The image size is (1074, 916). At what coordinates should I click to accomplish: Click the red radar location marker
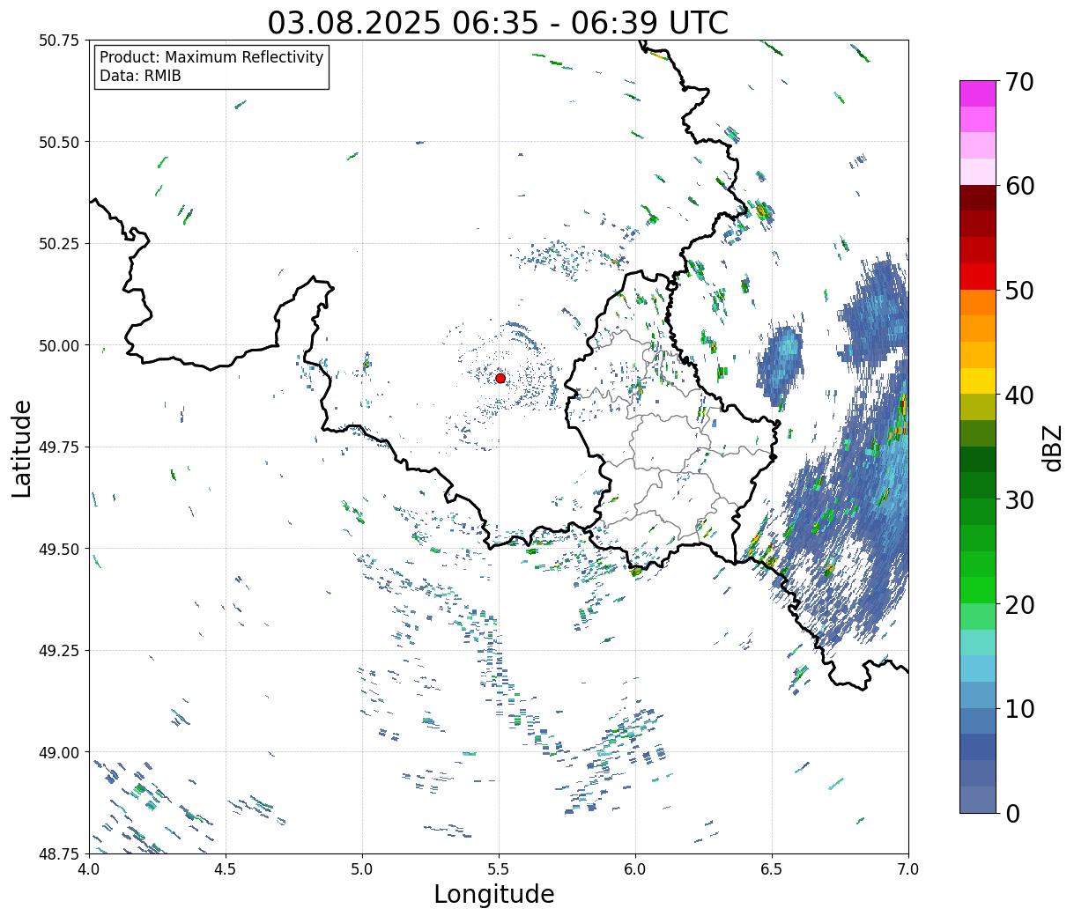(500, 378)
